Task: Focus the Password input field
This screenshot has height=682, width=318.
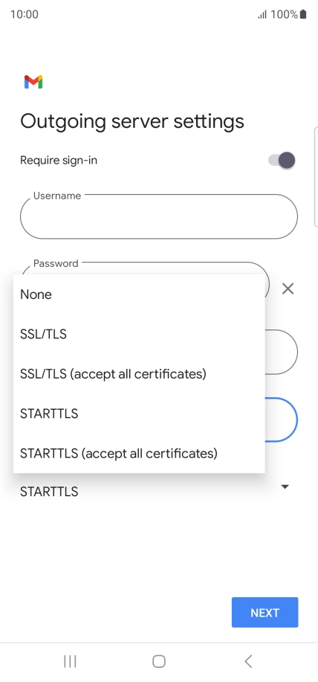Action: (x=145, y=268)
